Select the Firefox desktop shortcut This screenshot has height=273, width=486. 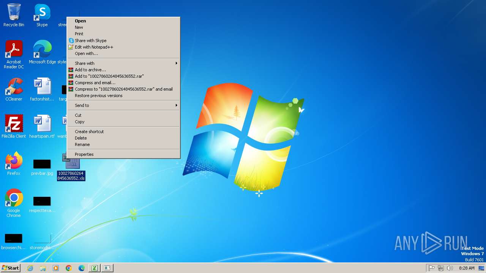coord(14,163)
